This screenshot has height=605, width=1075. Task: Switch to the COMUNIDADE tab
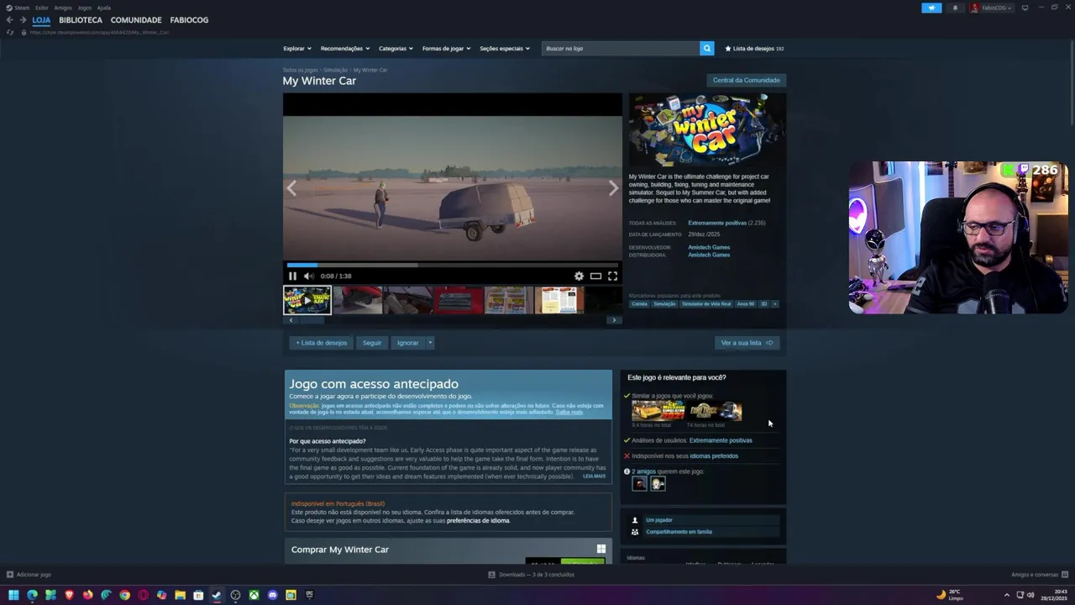tap(136, 20)
